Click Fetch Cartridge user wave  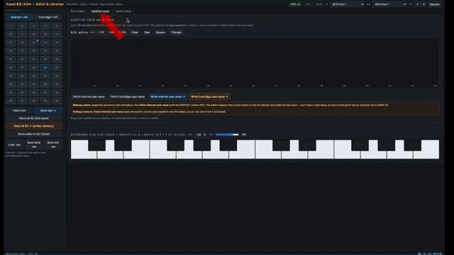point(128,96)
